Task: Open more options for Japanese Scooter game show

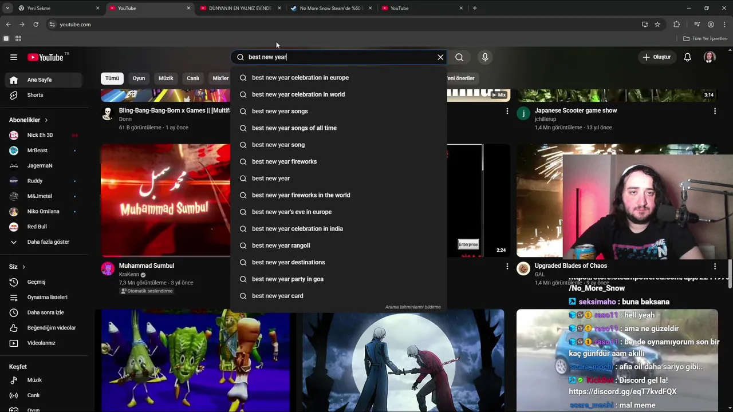Action: 715,111
